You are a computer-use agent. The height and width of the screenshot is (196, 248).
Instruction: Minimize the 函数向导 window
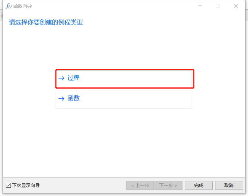point(200,6)
